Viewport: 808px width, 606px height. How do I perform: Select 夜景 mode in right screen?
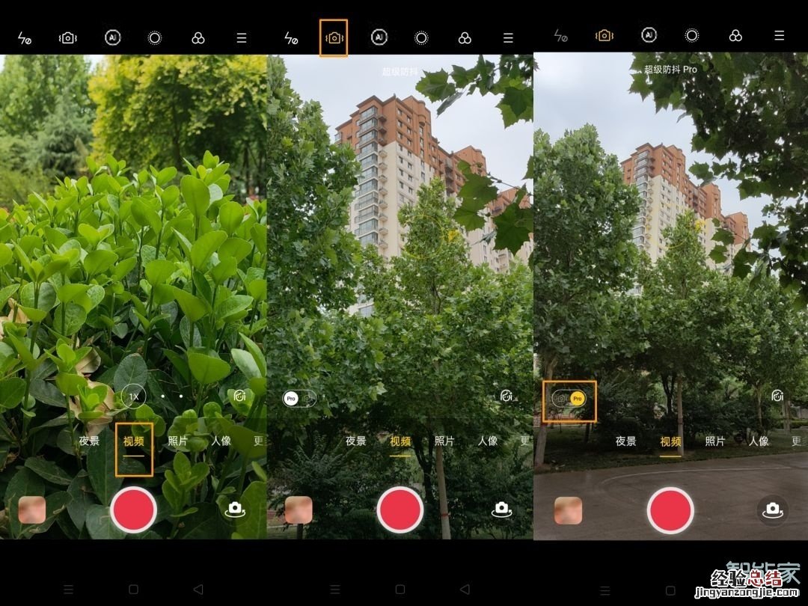click(625, 441)
